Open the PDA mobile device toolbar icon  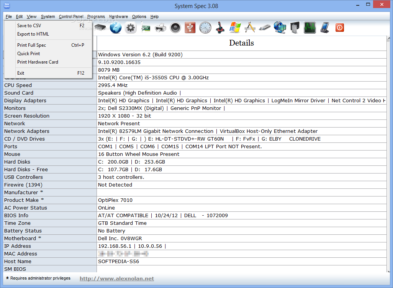pyautogui.click(x=325, y=28)
